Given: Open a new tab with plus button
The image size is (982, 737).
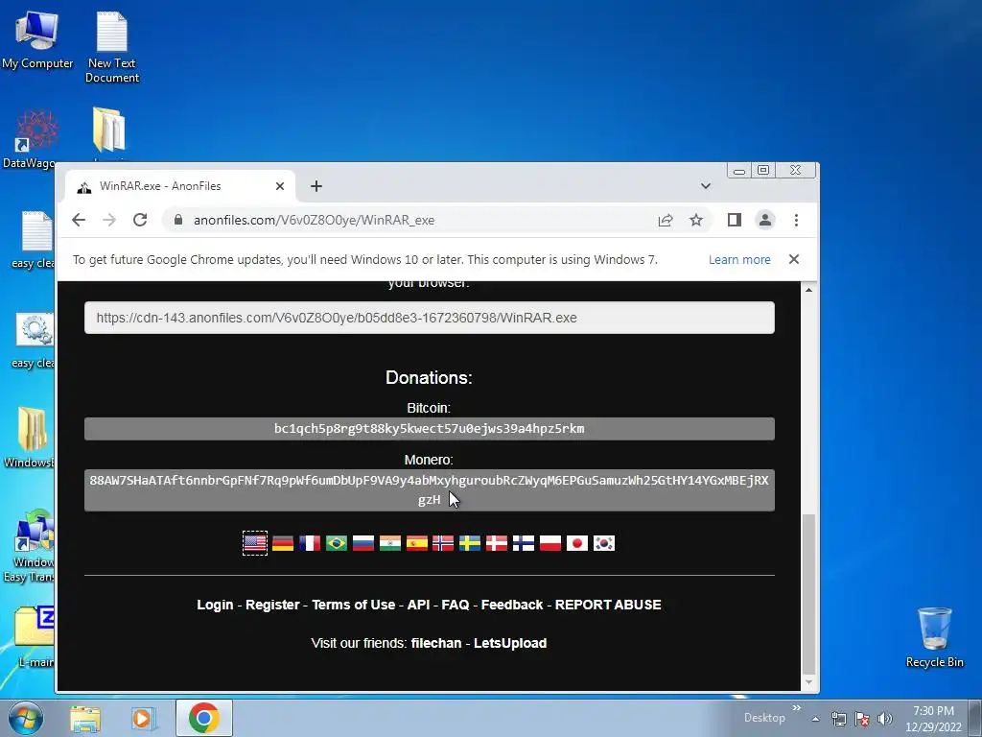Looking at the screenshot, I should point(316,186).
